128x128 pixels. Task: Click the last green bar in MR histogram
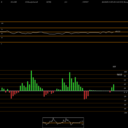point(114,88)
